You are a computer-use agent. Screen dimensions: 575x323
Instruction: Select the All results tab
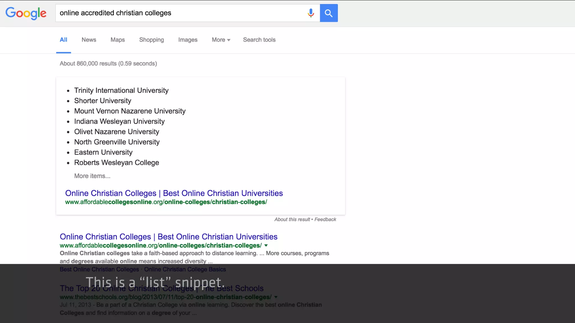pyautogui.click(x=63, y=40)
